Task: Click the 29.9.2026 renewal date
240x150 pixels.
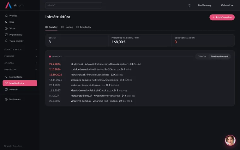Action: (55, 64)
